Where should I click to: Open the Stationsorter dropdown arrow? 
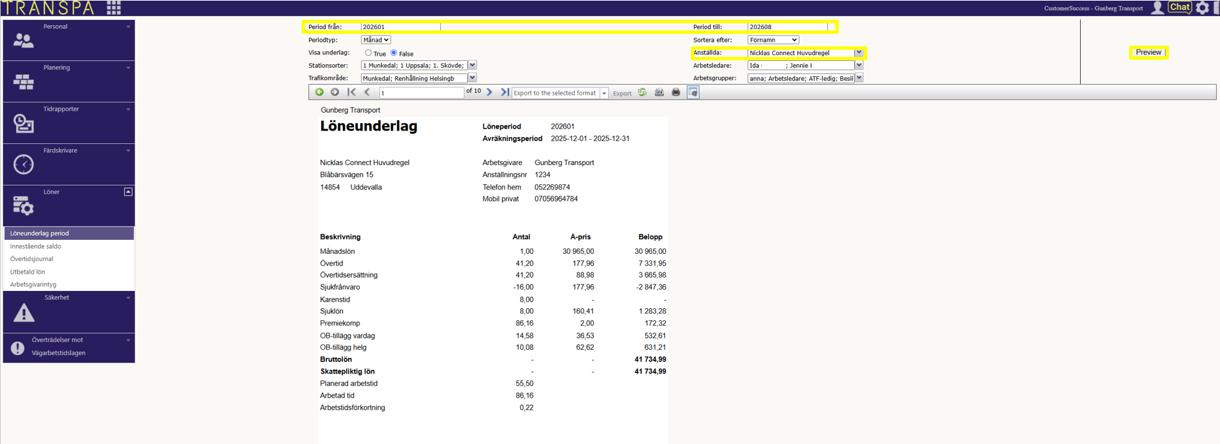[x=472, y=65]
